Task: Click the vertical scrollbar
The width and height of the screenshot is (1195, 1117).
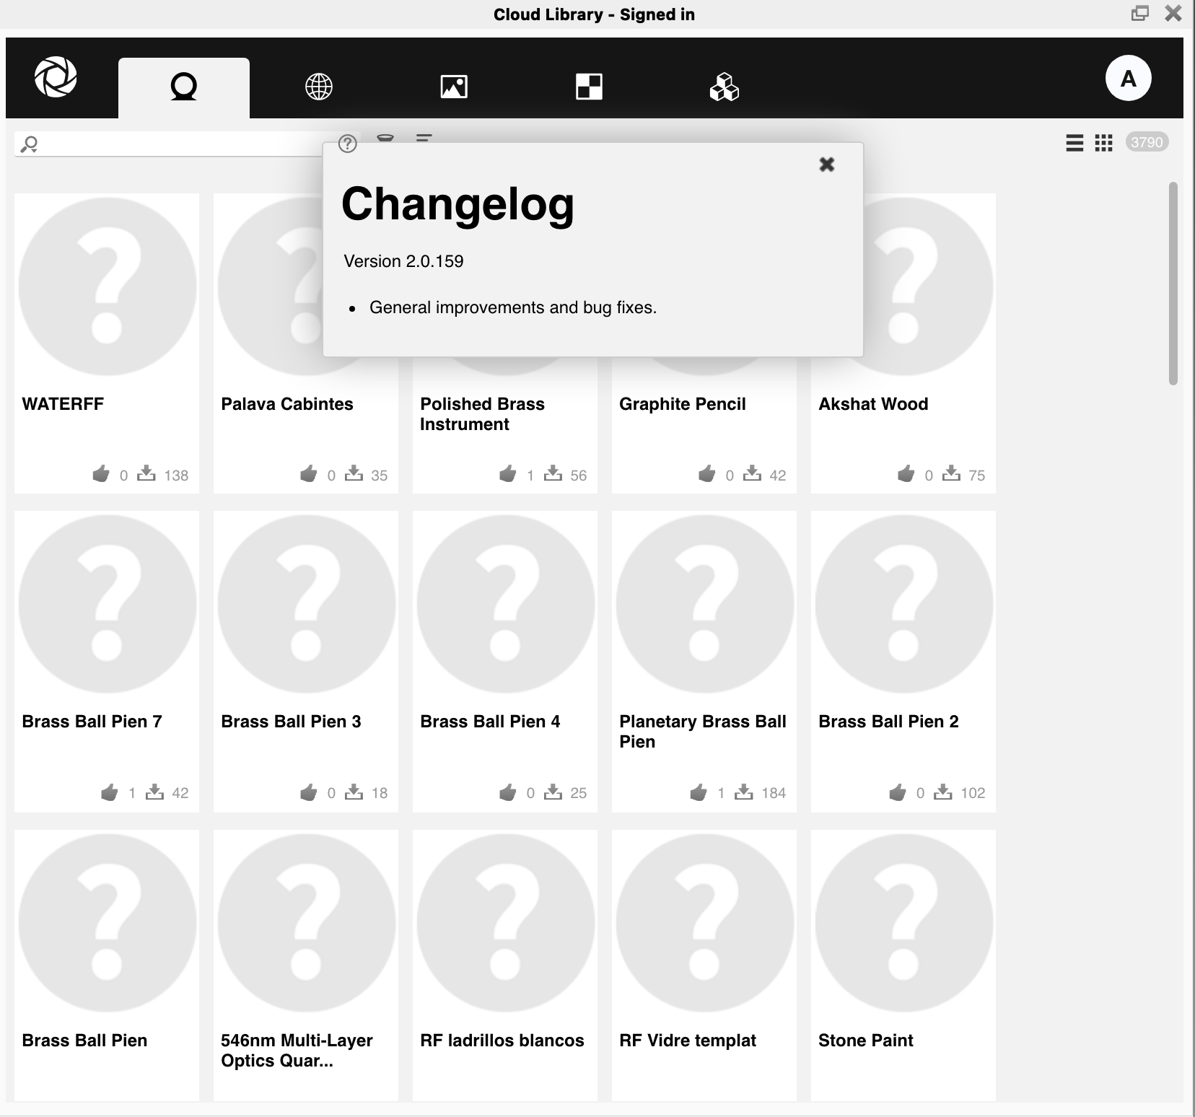Action: [x=1173, y=284]
